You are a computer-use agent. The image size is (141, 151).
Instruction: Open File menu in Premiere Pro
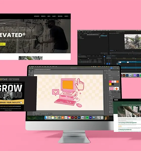[85, 30]
